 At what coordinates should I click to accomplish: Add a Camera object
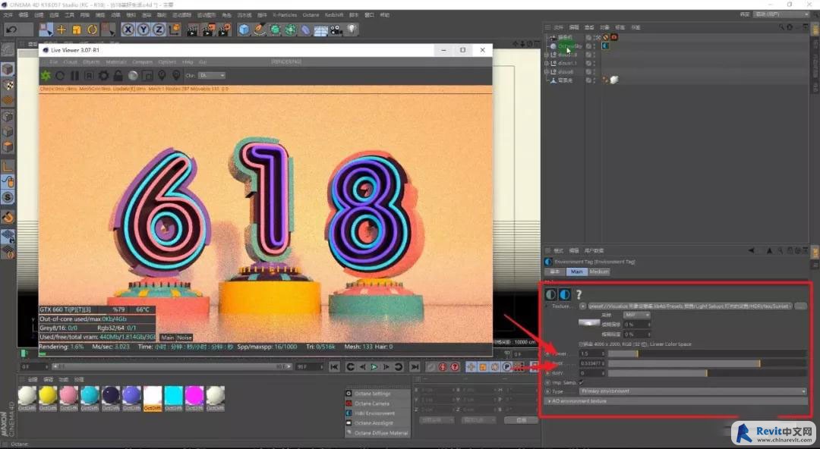click(336, 30)
